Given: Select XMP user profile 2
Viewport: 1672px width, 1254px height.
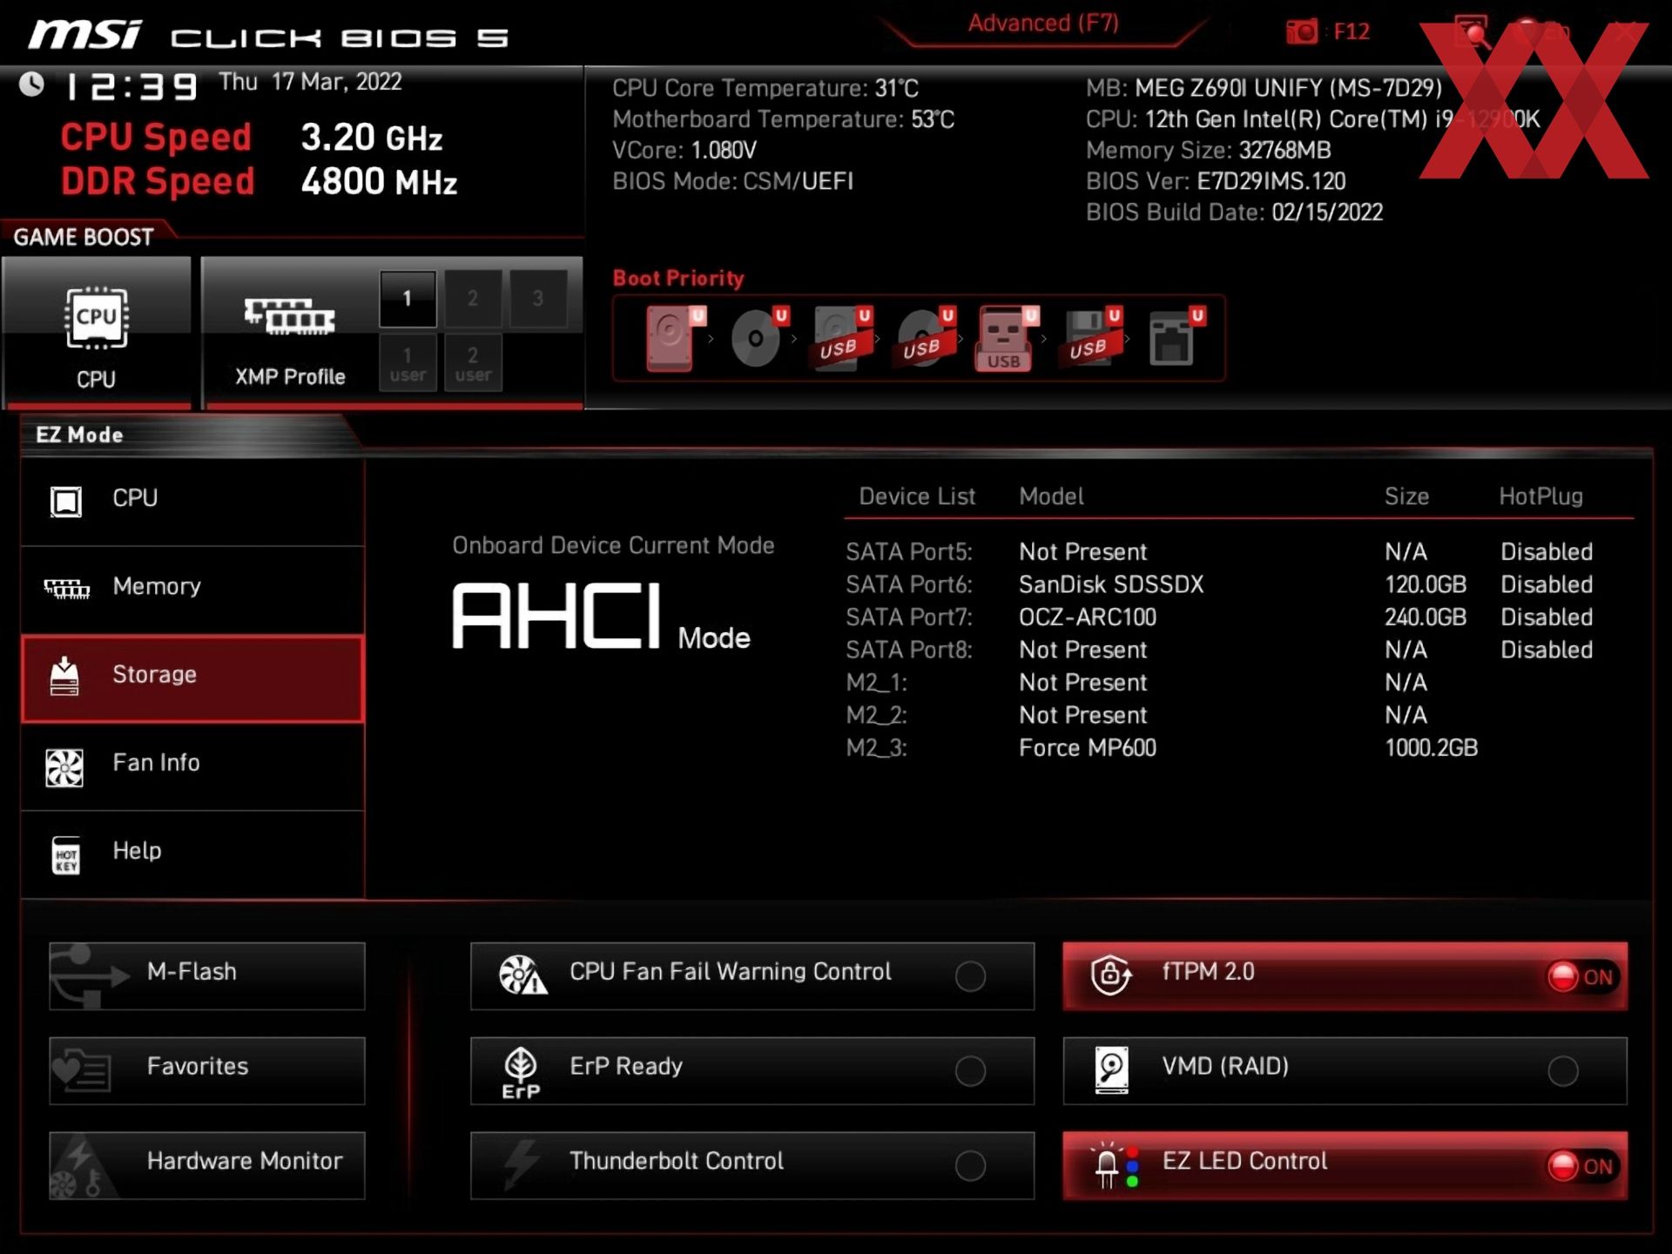Looking at the screenshot, I should pyautogui.click(x=473, y=363).
